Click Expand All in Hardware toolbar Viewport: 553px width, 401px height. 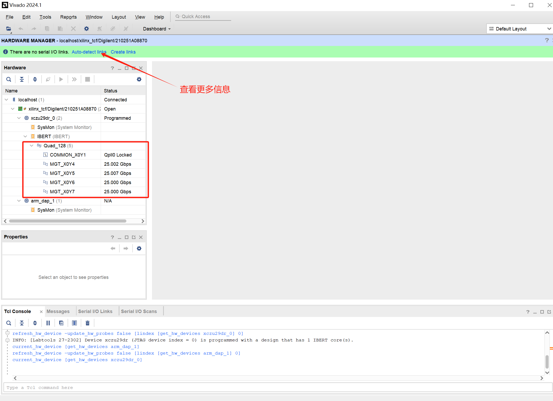35,79
